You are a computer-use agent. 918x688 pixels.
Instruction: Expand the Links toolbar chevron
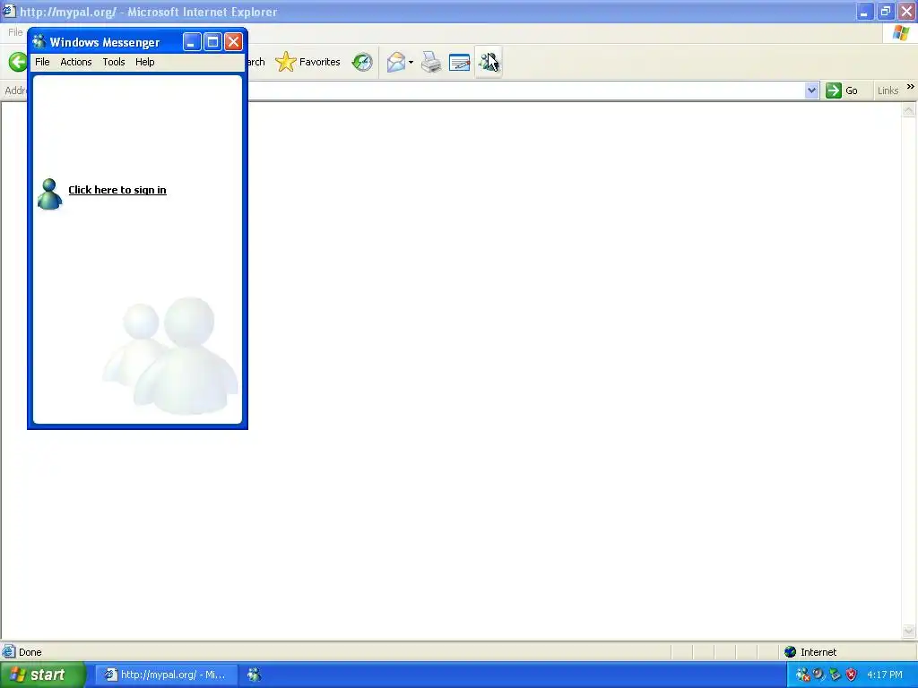click(911, 87)
